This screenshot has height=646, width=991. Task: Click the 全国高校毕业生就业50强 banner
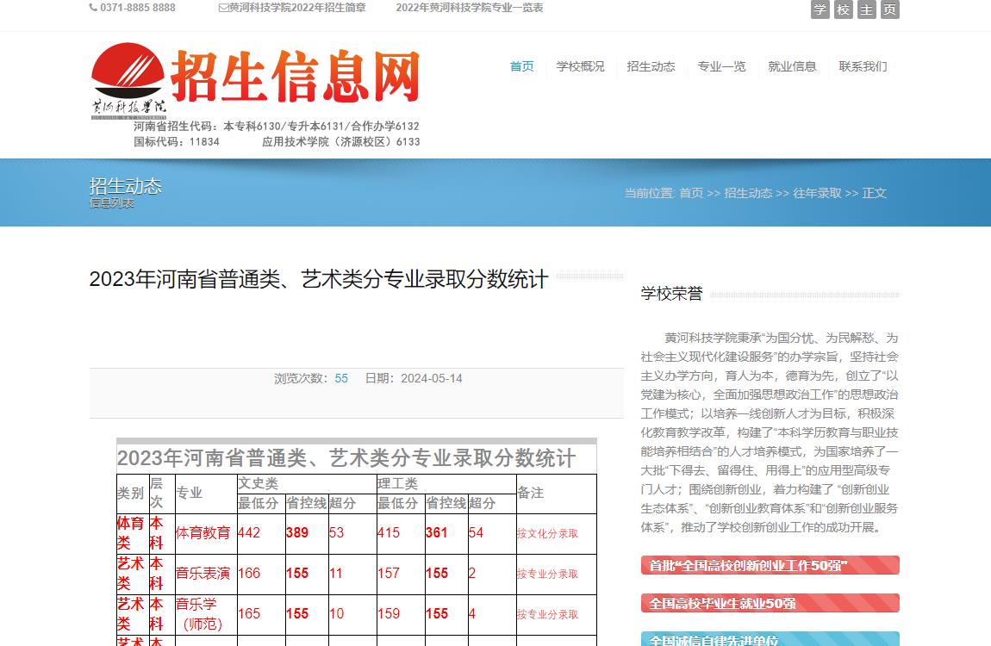point(770,603)
